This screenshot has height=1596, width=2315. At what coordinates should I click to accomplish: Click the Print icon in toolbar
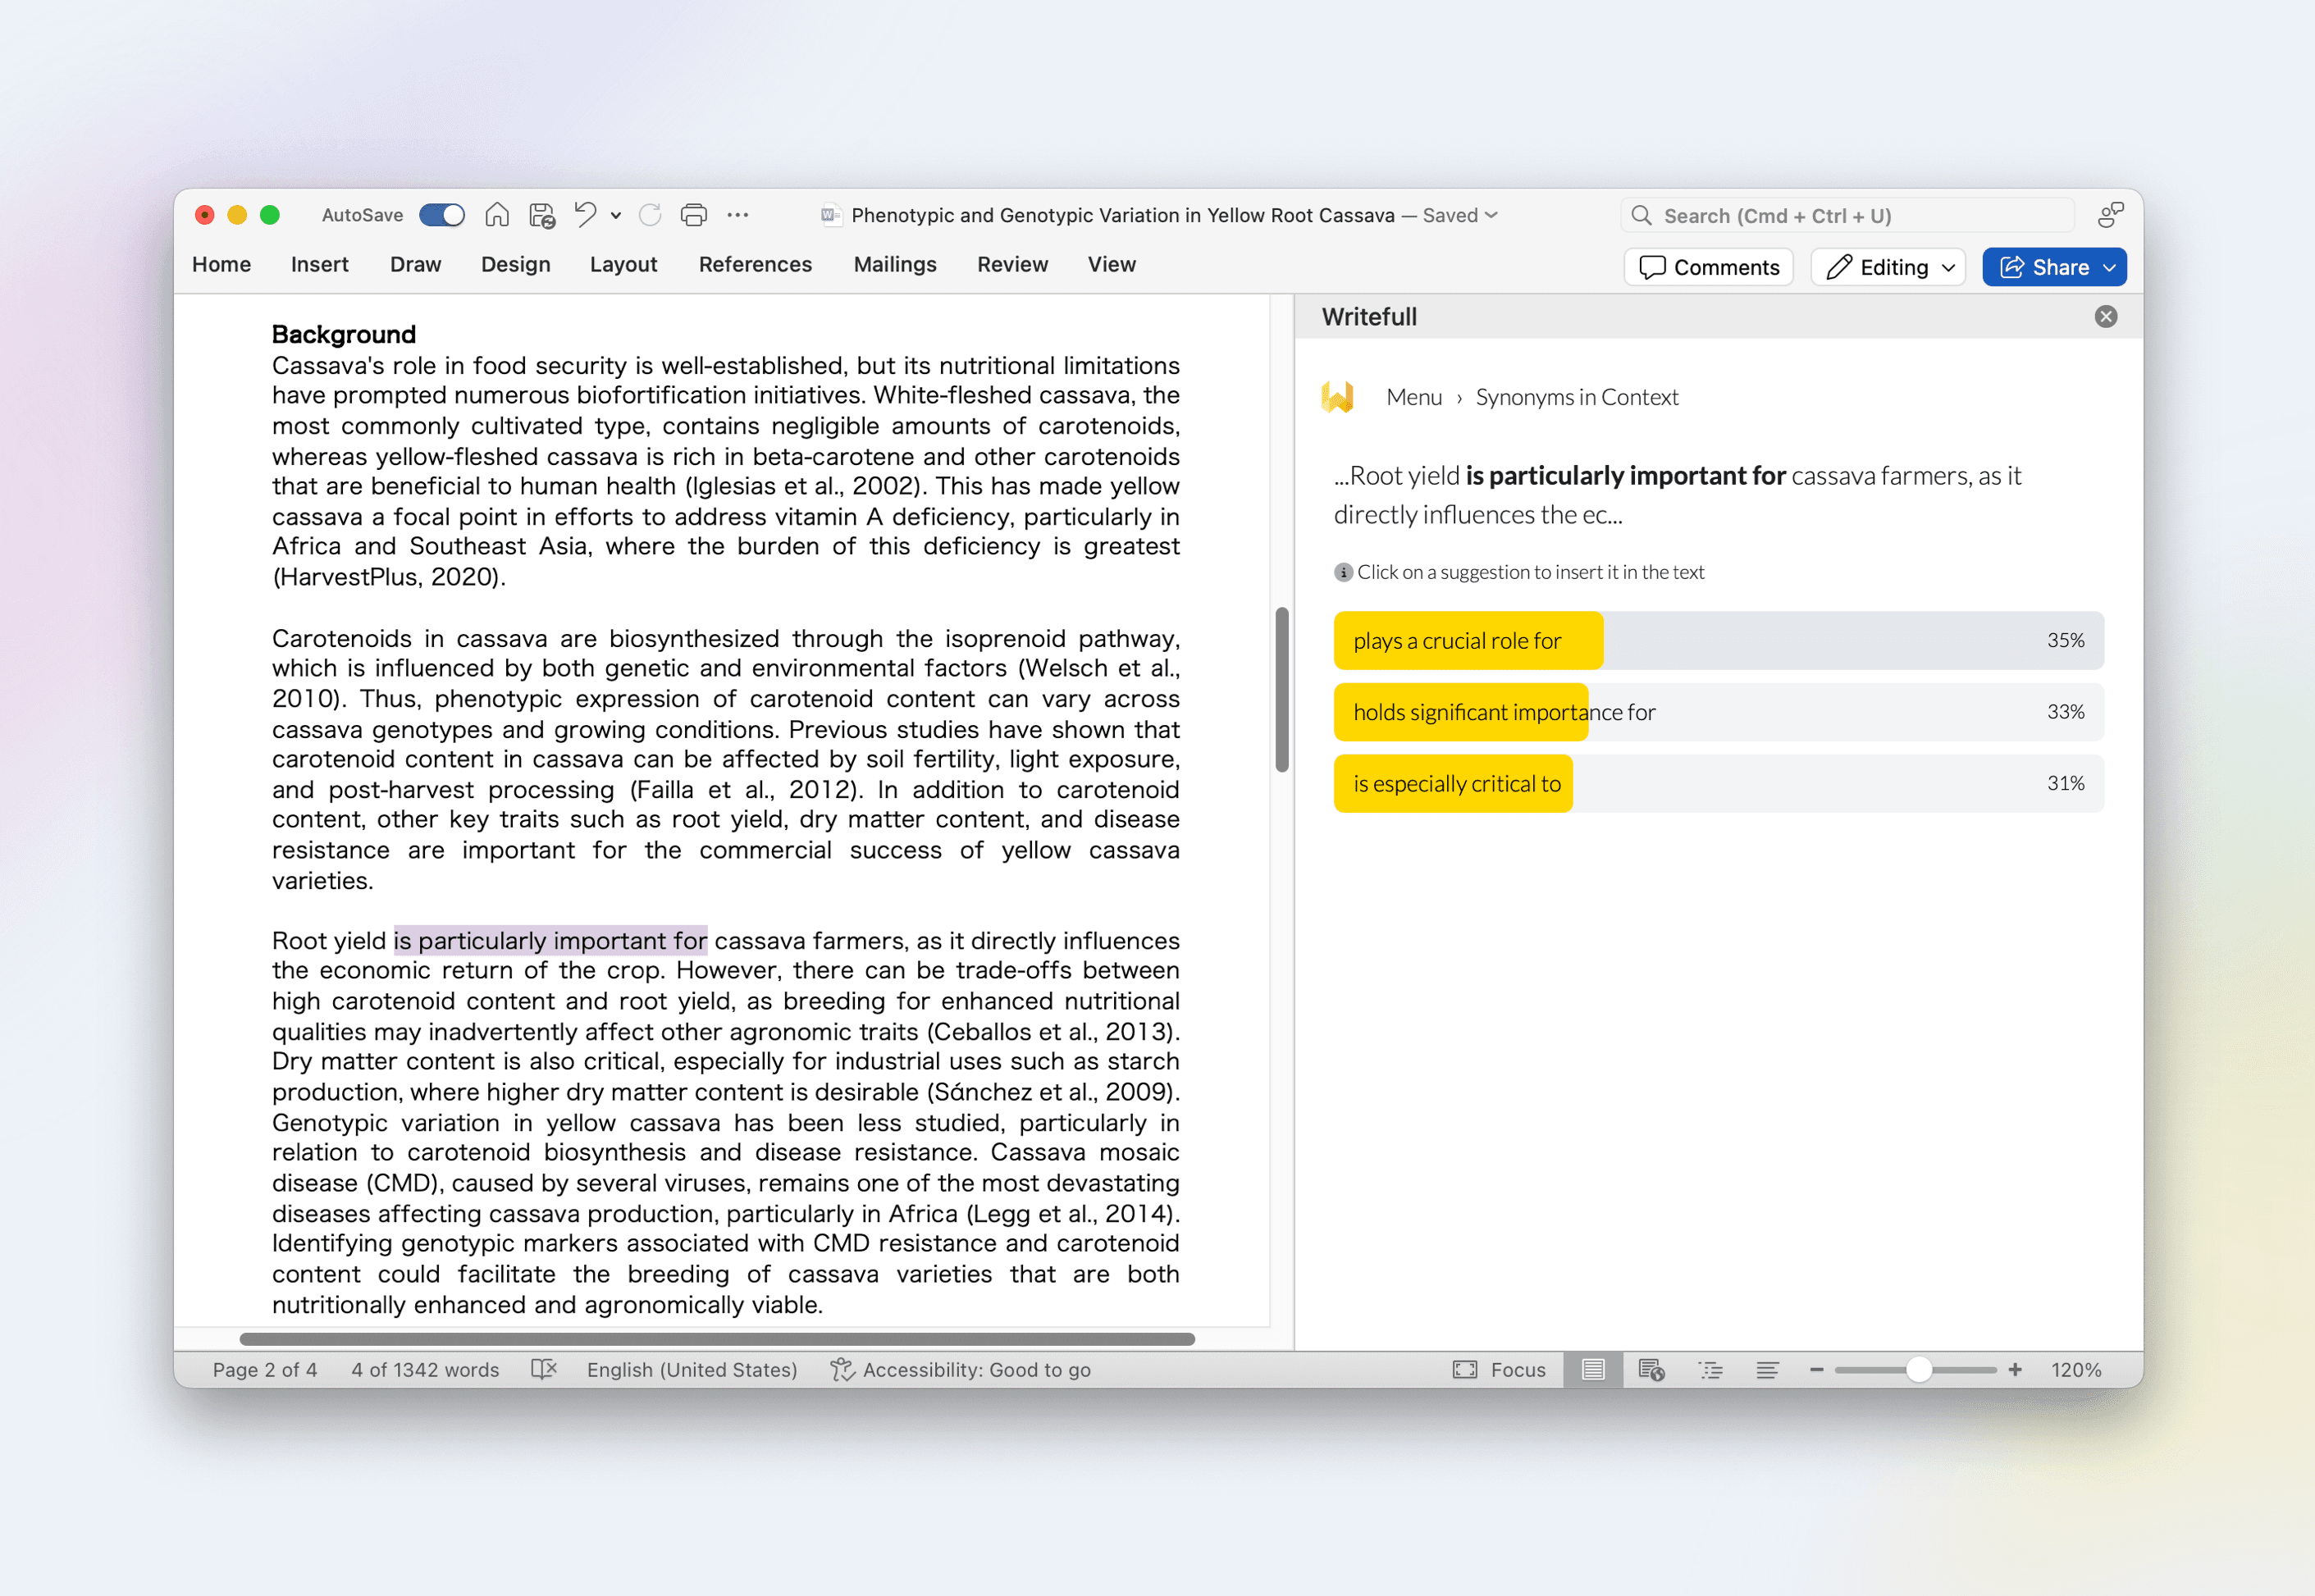point(693,215)
